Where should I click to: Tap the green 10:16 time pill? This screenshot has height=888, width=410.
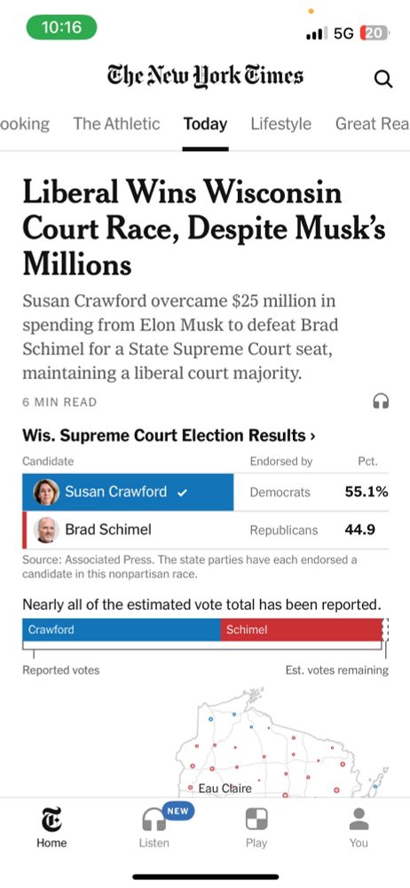point(62,27)
